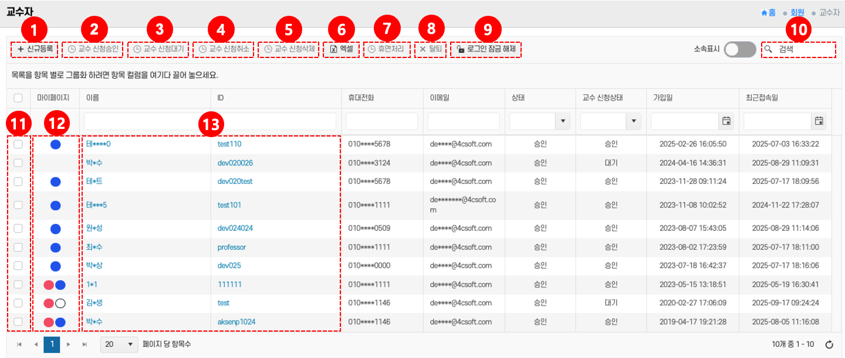The width and height of the screenshot is (845, 358).
Task: Open the 가입일 calendar picker icon
Action: pyautogui.click(x=726, y=121)
